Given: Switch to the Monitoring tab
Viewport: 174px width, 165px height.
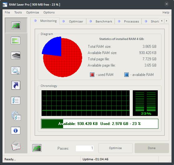Looking at the screenshot, I should pyautogui.click(x=45, y=21).
